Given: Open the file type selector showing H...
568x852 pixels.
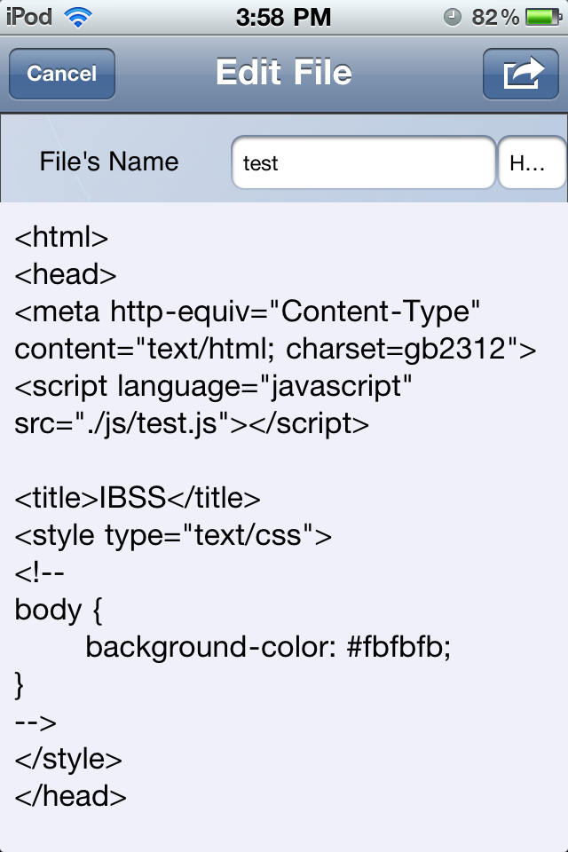Looking at the screenshot, I should click(532, 162).
